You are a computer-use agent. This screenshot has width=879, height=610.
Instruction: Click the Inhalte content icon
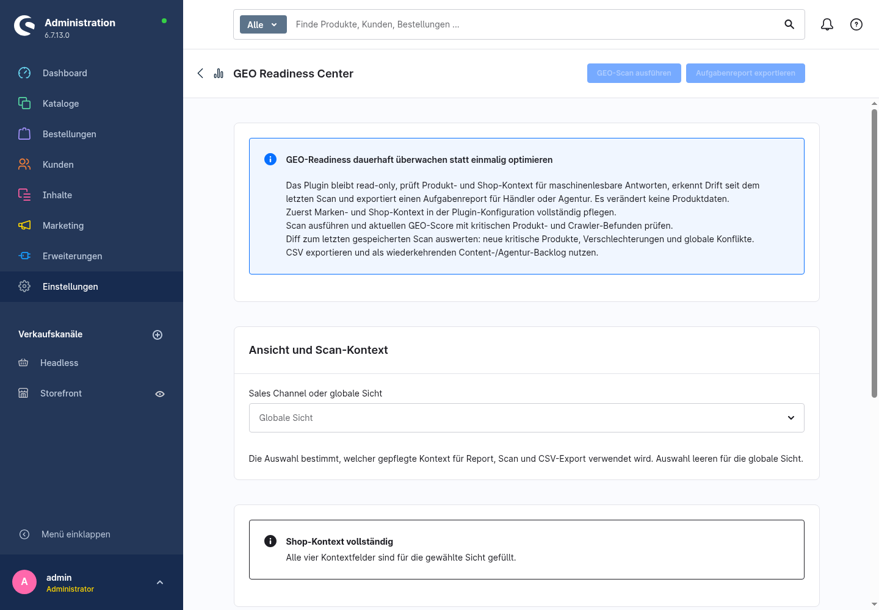[24, 195]
